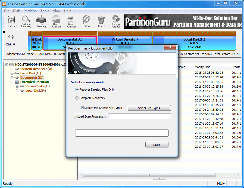Click the Virtual Disks(E:) partition bar
244x188 pixels.
coord(125,41)
